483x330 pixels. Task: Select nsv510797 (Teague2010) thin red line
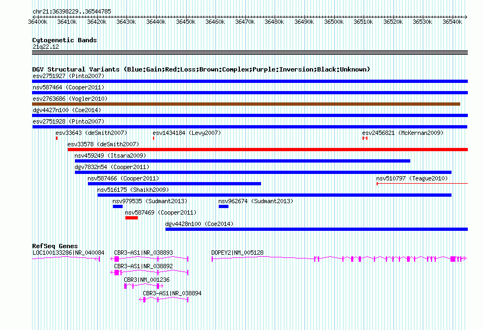click(422, 184)
